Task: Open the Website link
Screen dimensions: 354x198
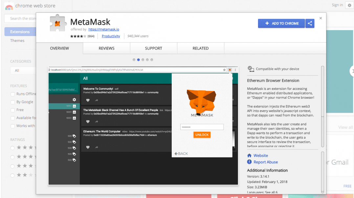Action: [260, 155]
